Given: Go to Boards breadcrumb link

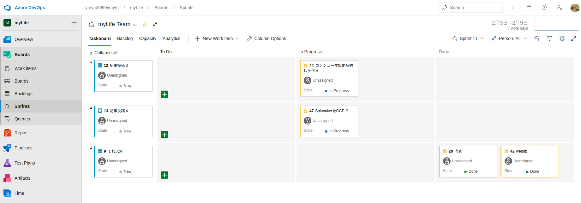Looking at the screenshot, I should [161, 8].
